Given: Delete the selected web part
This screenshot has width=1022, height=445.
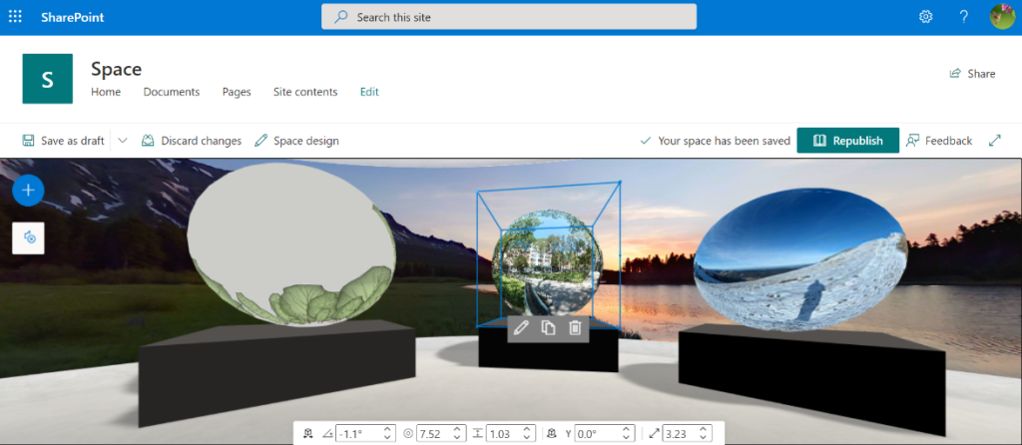Looking at the screenshot, I should (x=575, y=328).
